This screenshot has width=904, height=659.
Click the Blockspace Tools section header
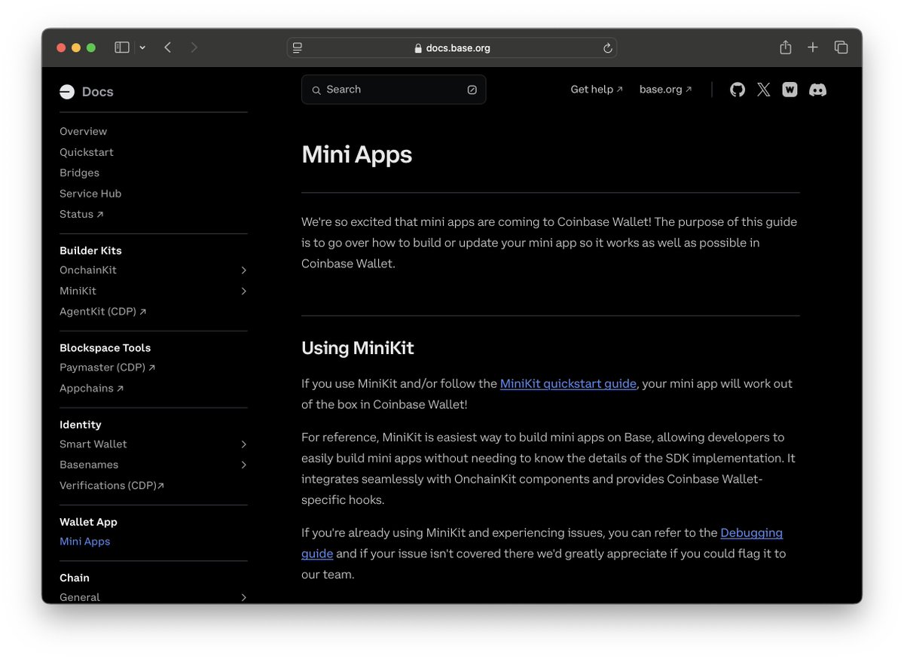tap(105, 348)
